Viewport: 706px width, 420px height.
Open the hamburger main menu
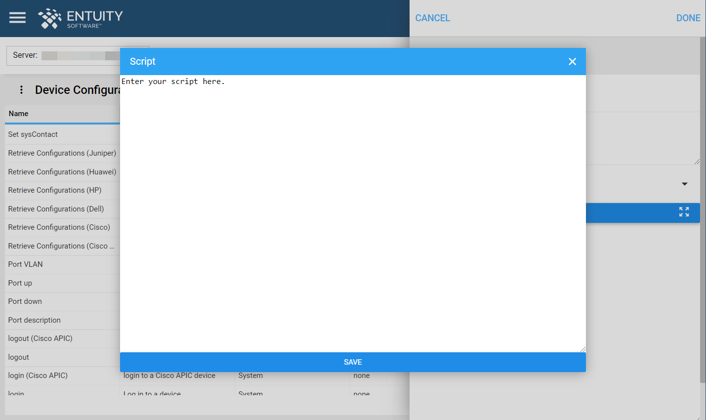[x=17, y=18]
